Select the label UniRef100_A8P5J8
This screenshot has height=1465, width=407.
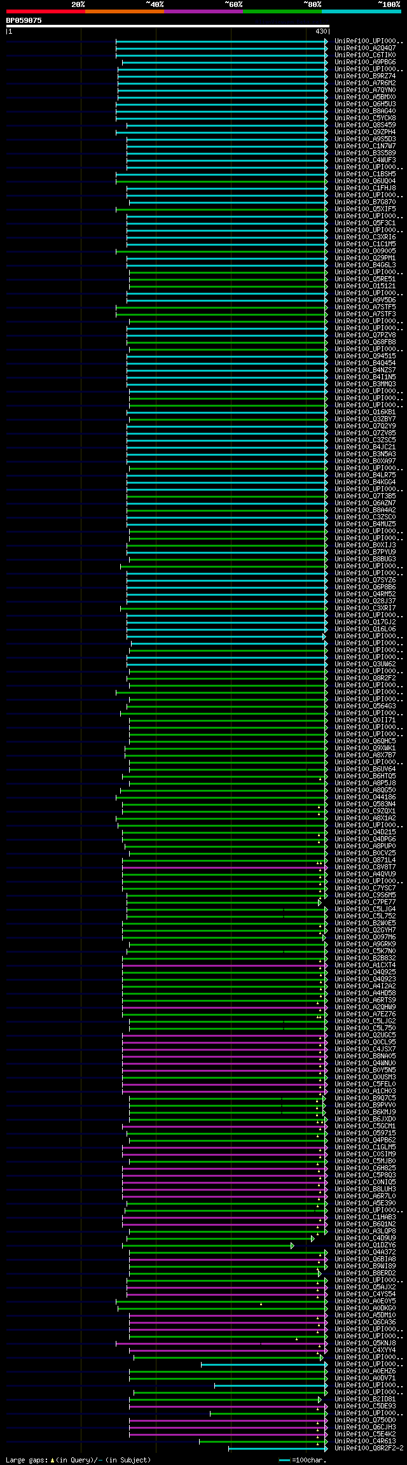point(365,783)
